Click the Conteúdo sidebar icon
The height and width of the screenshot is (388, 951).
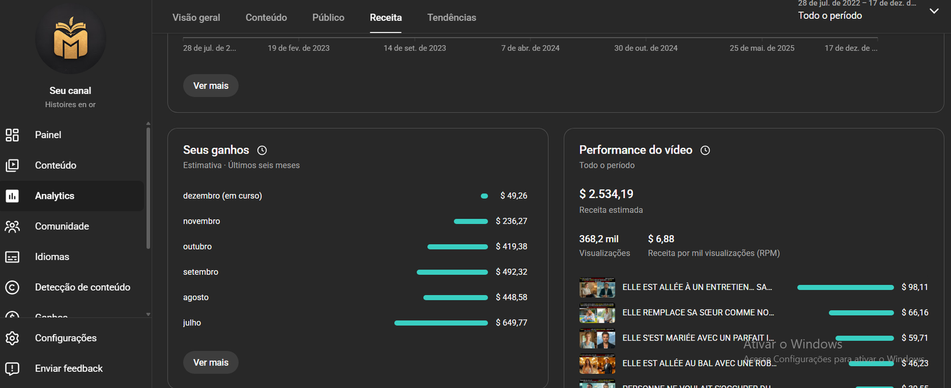tap(12, 166)
